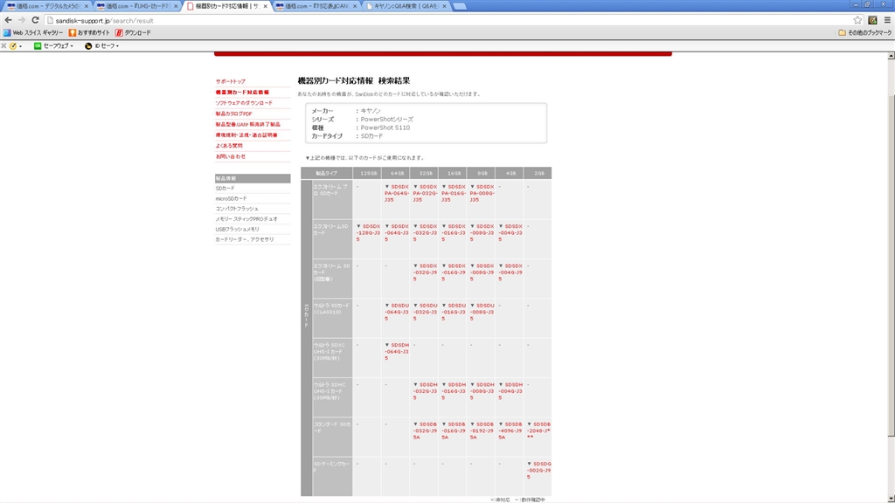
Task: Open SDSDU-008G-J35 product link
Action: tap(482, 312)
